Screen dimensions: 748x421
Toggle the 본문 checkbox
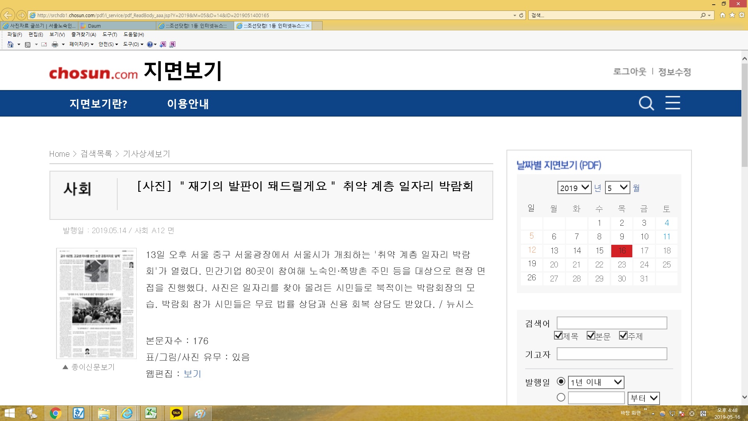591,335
